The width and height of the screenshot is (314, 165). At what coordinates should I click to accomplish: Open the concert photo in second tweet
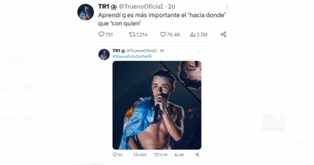click(157, 105)
